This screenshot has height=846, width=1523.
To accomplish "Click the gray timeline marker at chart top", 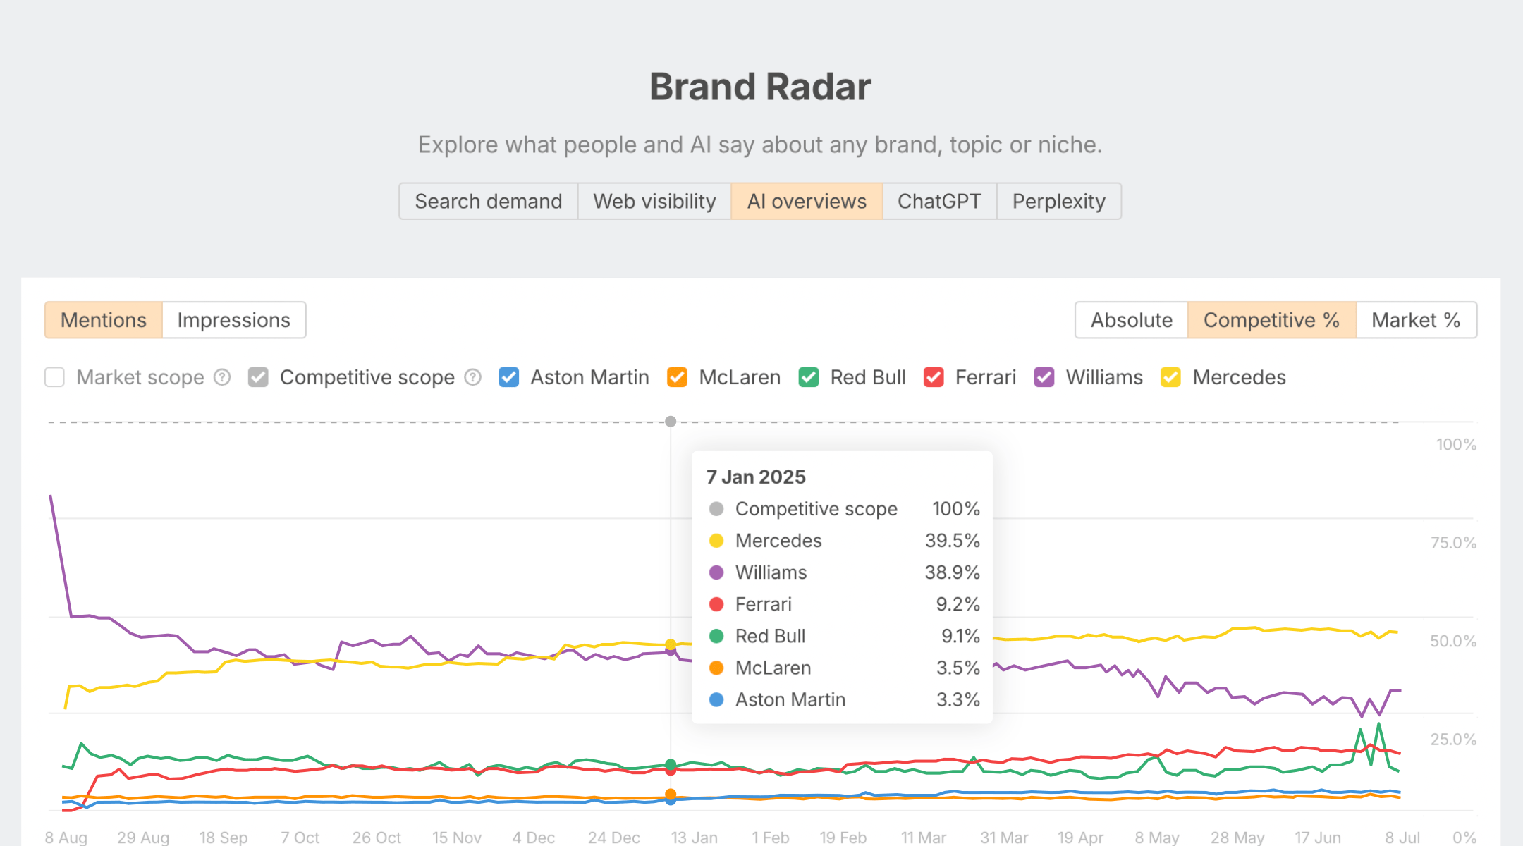I will pyautogui.click(x=671, y=422).
